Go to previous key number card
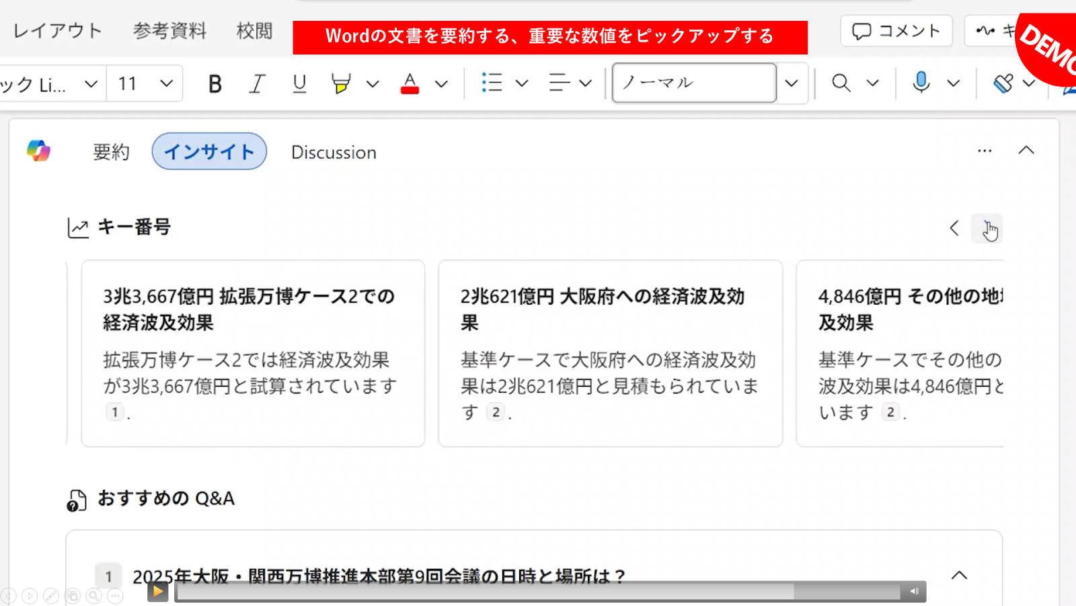 pyautogui.click(x=954, y=228)
